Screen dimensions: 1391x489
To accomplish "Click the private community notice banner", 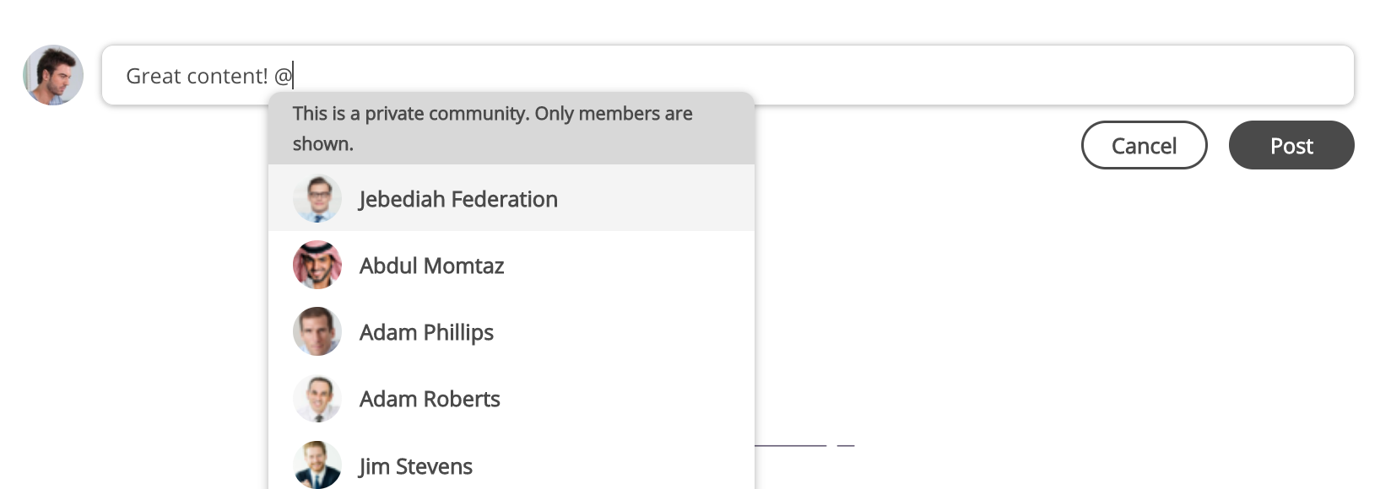I will point(511,127).
